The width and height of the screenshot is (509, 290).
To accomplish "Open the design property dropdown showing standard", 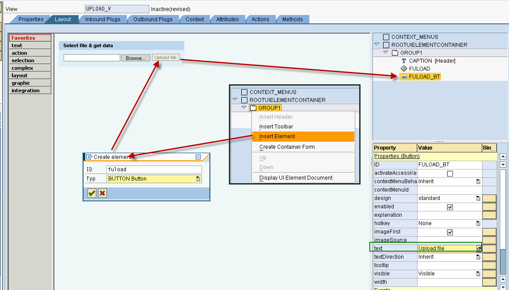I will [478, 198].
